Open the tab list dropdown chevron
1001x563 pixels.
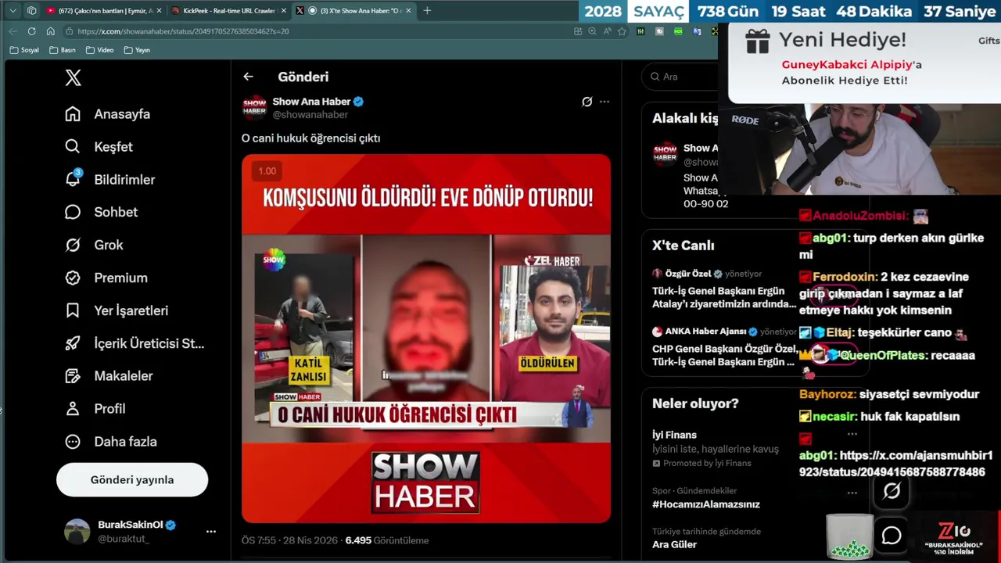(x=13, y=10)
